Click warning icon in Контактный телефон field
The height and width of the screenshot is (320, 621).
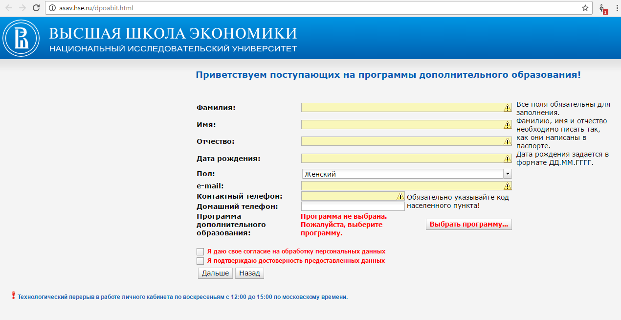tap(400, 196)
